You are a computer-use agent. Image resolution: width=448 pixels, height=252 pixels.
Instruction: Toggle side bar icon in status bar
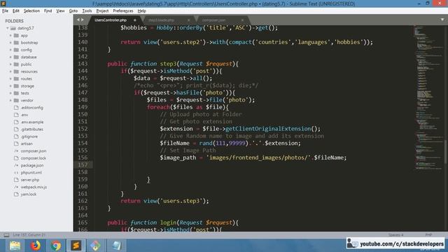[x=6, y=235]
